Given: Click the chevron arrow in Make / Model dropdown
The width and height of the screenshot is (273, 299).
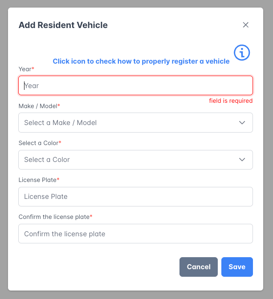Looking at the screenshot, I should (x=242, y=123).
